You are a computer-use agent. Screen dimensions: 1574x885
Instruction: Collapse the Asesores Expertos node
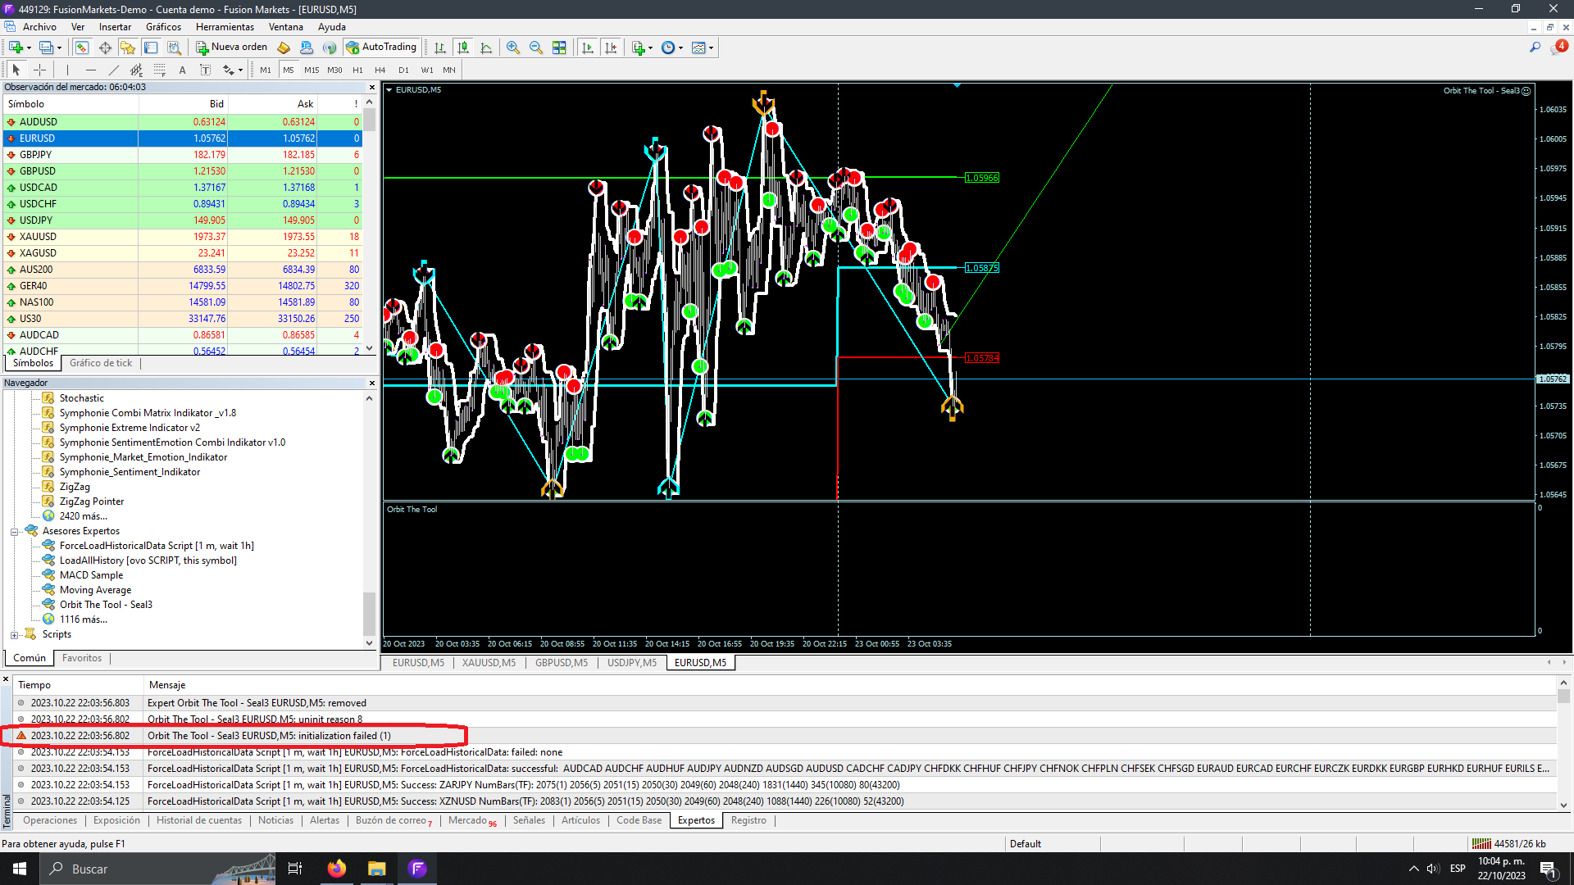click(x=14, y=532)
